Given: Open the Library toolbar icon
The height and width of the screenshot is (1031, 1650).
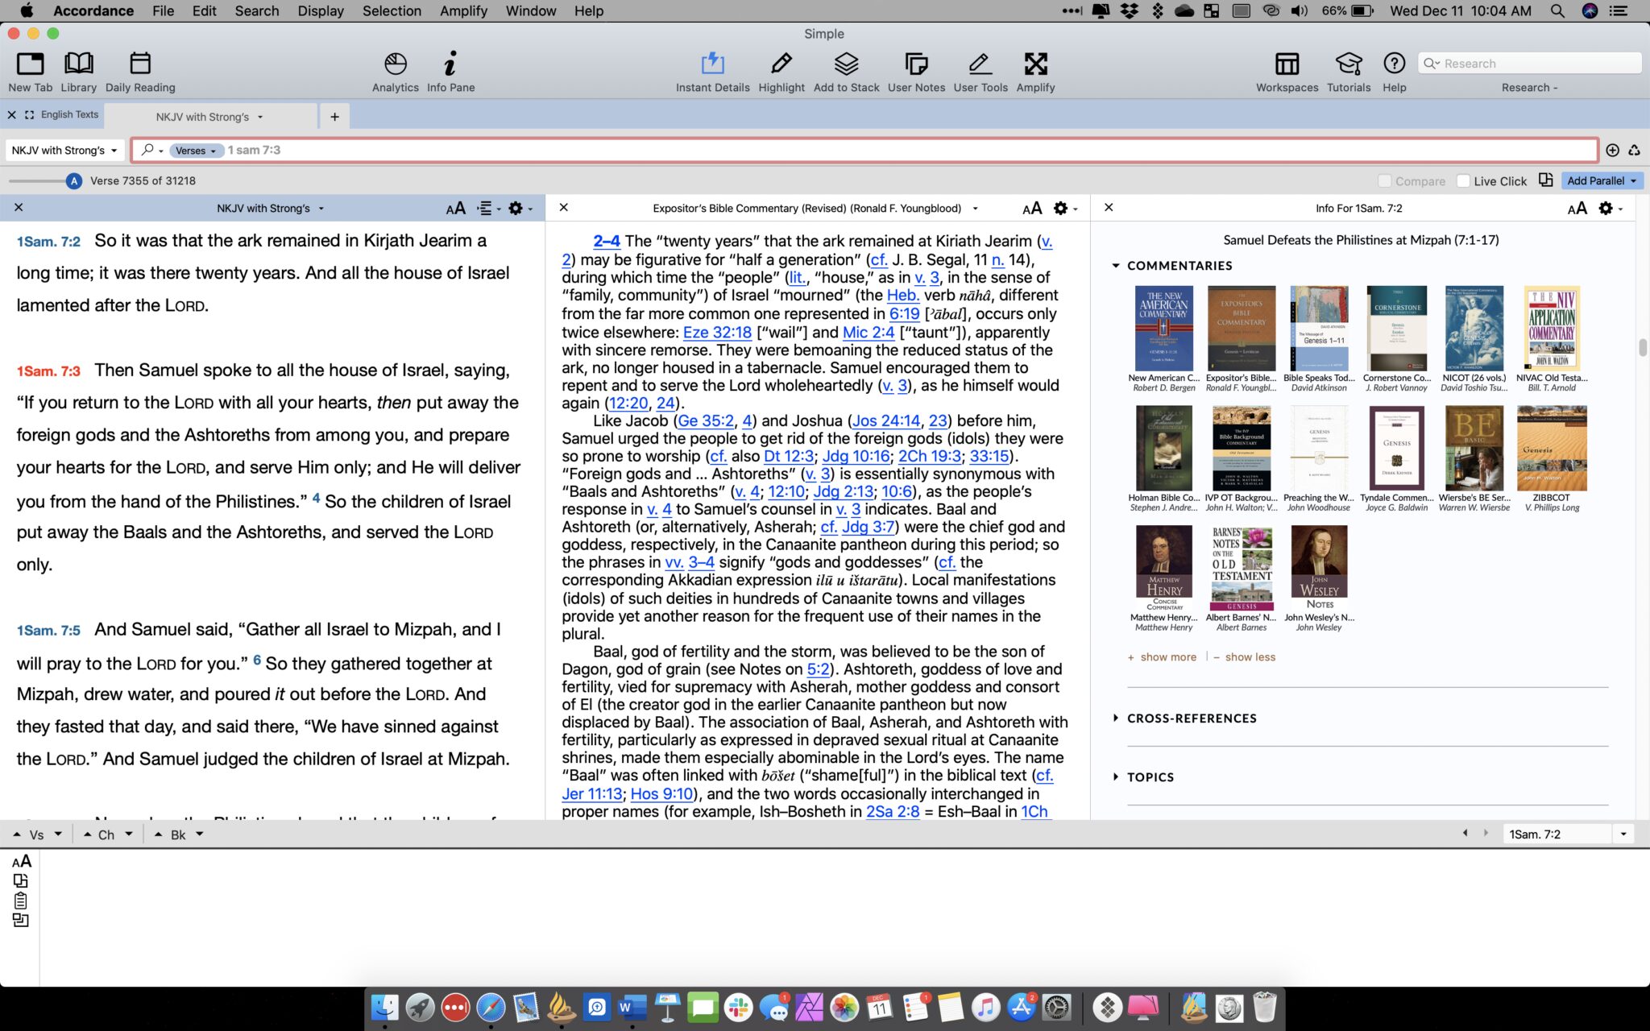Looking at the screenshot, I should [x=78, y=64].
